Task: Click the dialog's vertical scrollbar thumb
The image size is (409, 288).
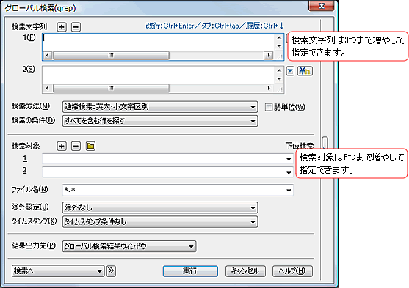Action: (x=325, y=143)
